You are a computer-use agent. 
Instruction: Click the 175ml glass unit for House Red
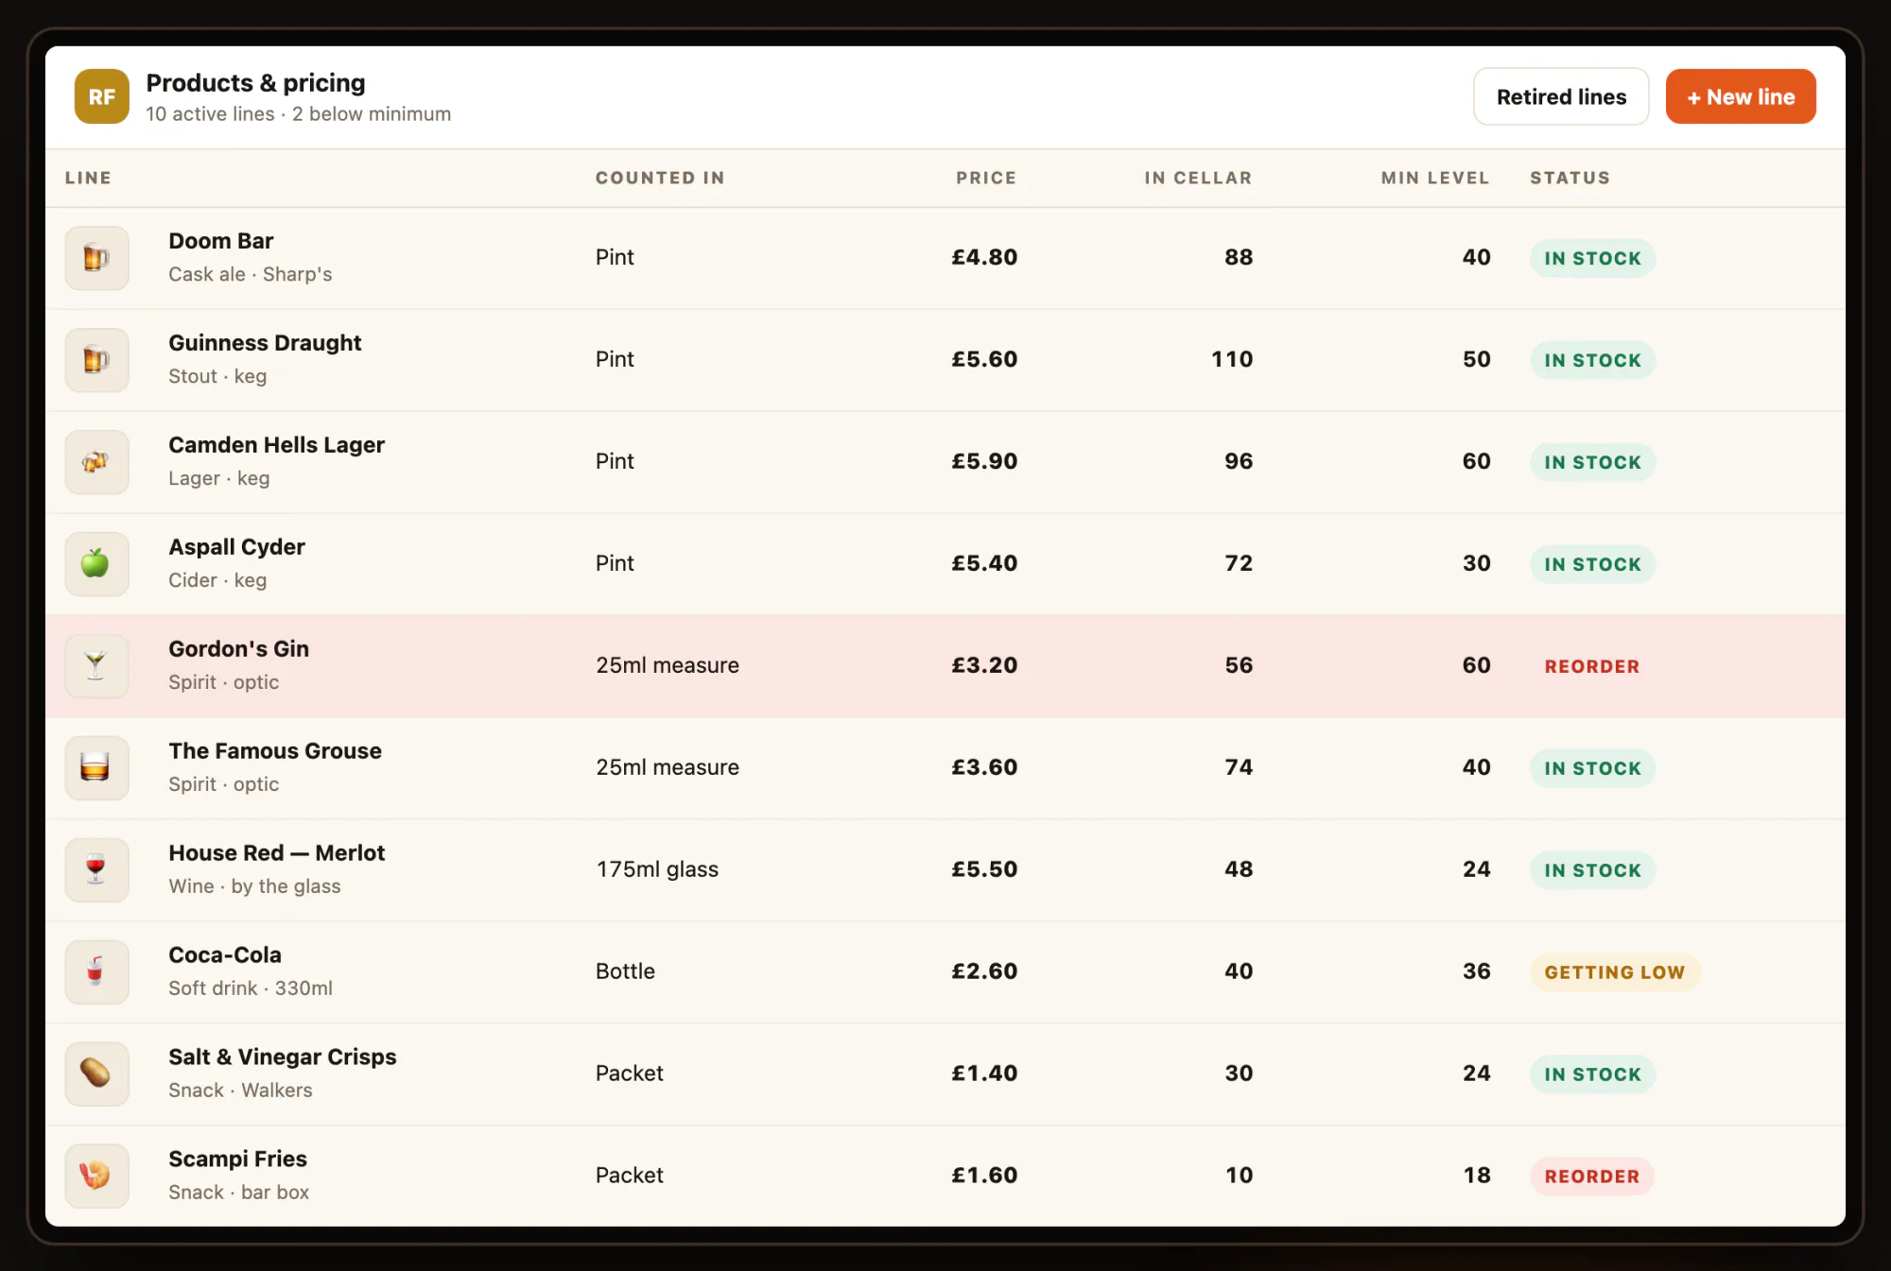(657, 869)
